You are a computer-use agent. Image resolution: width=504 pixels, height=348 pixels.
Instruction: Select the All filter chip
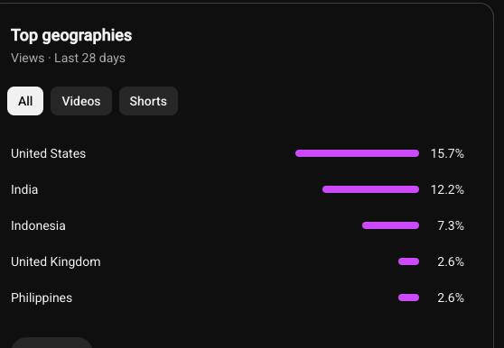[x=25, y=101]
